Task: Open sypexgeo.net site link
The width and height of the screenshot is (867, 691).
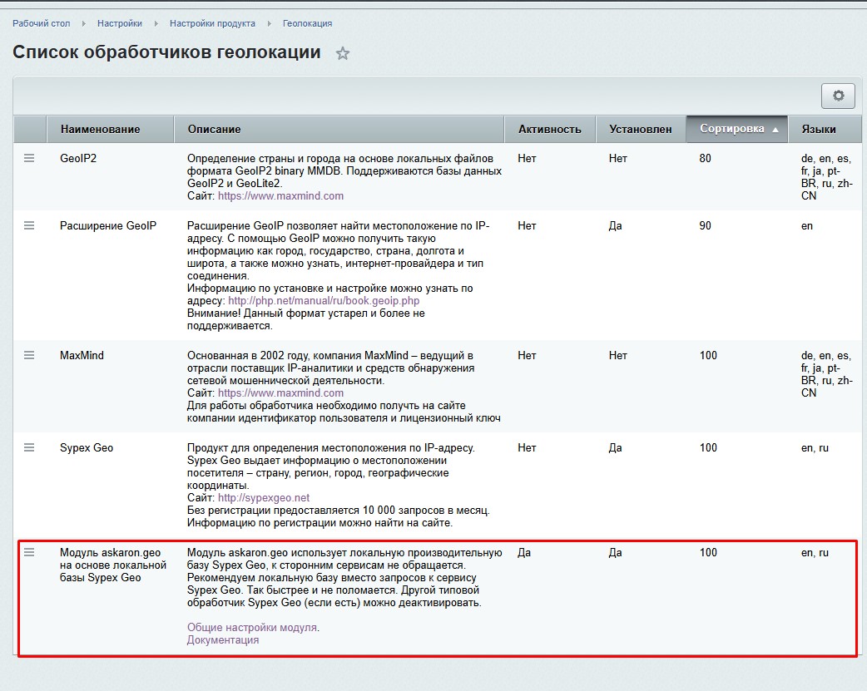Action: [264, 498]
